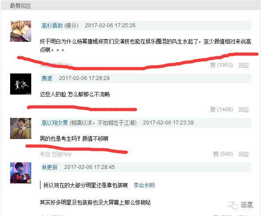Image resolution: width=261 pixels, height=216 pixels.
Task: Open username link 林更新
Action: [x=49, y=167]
